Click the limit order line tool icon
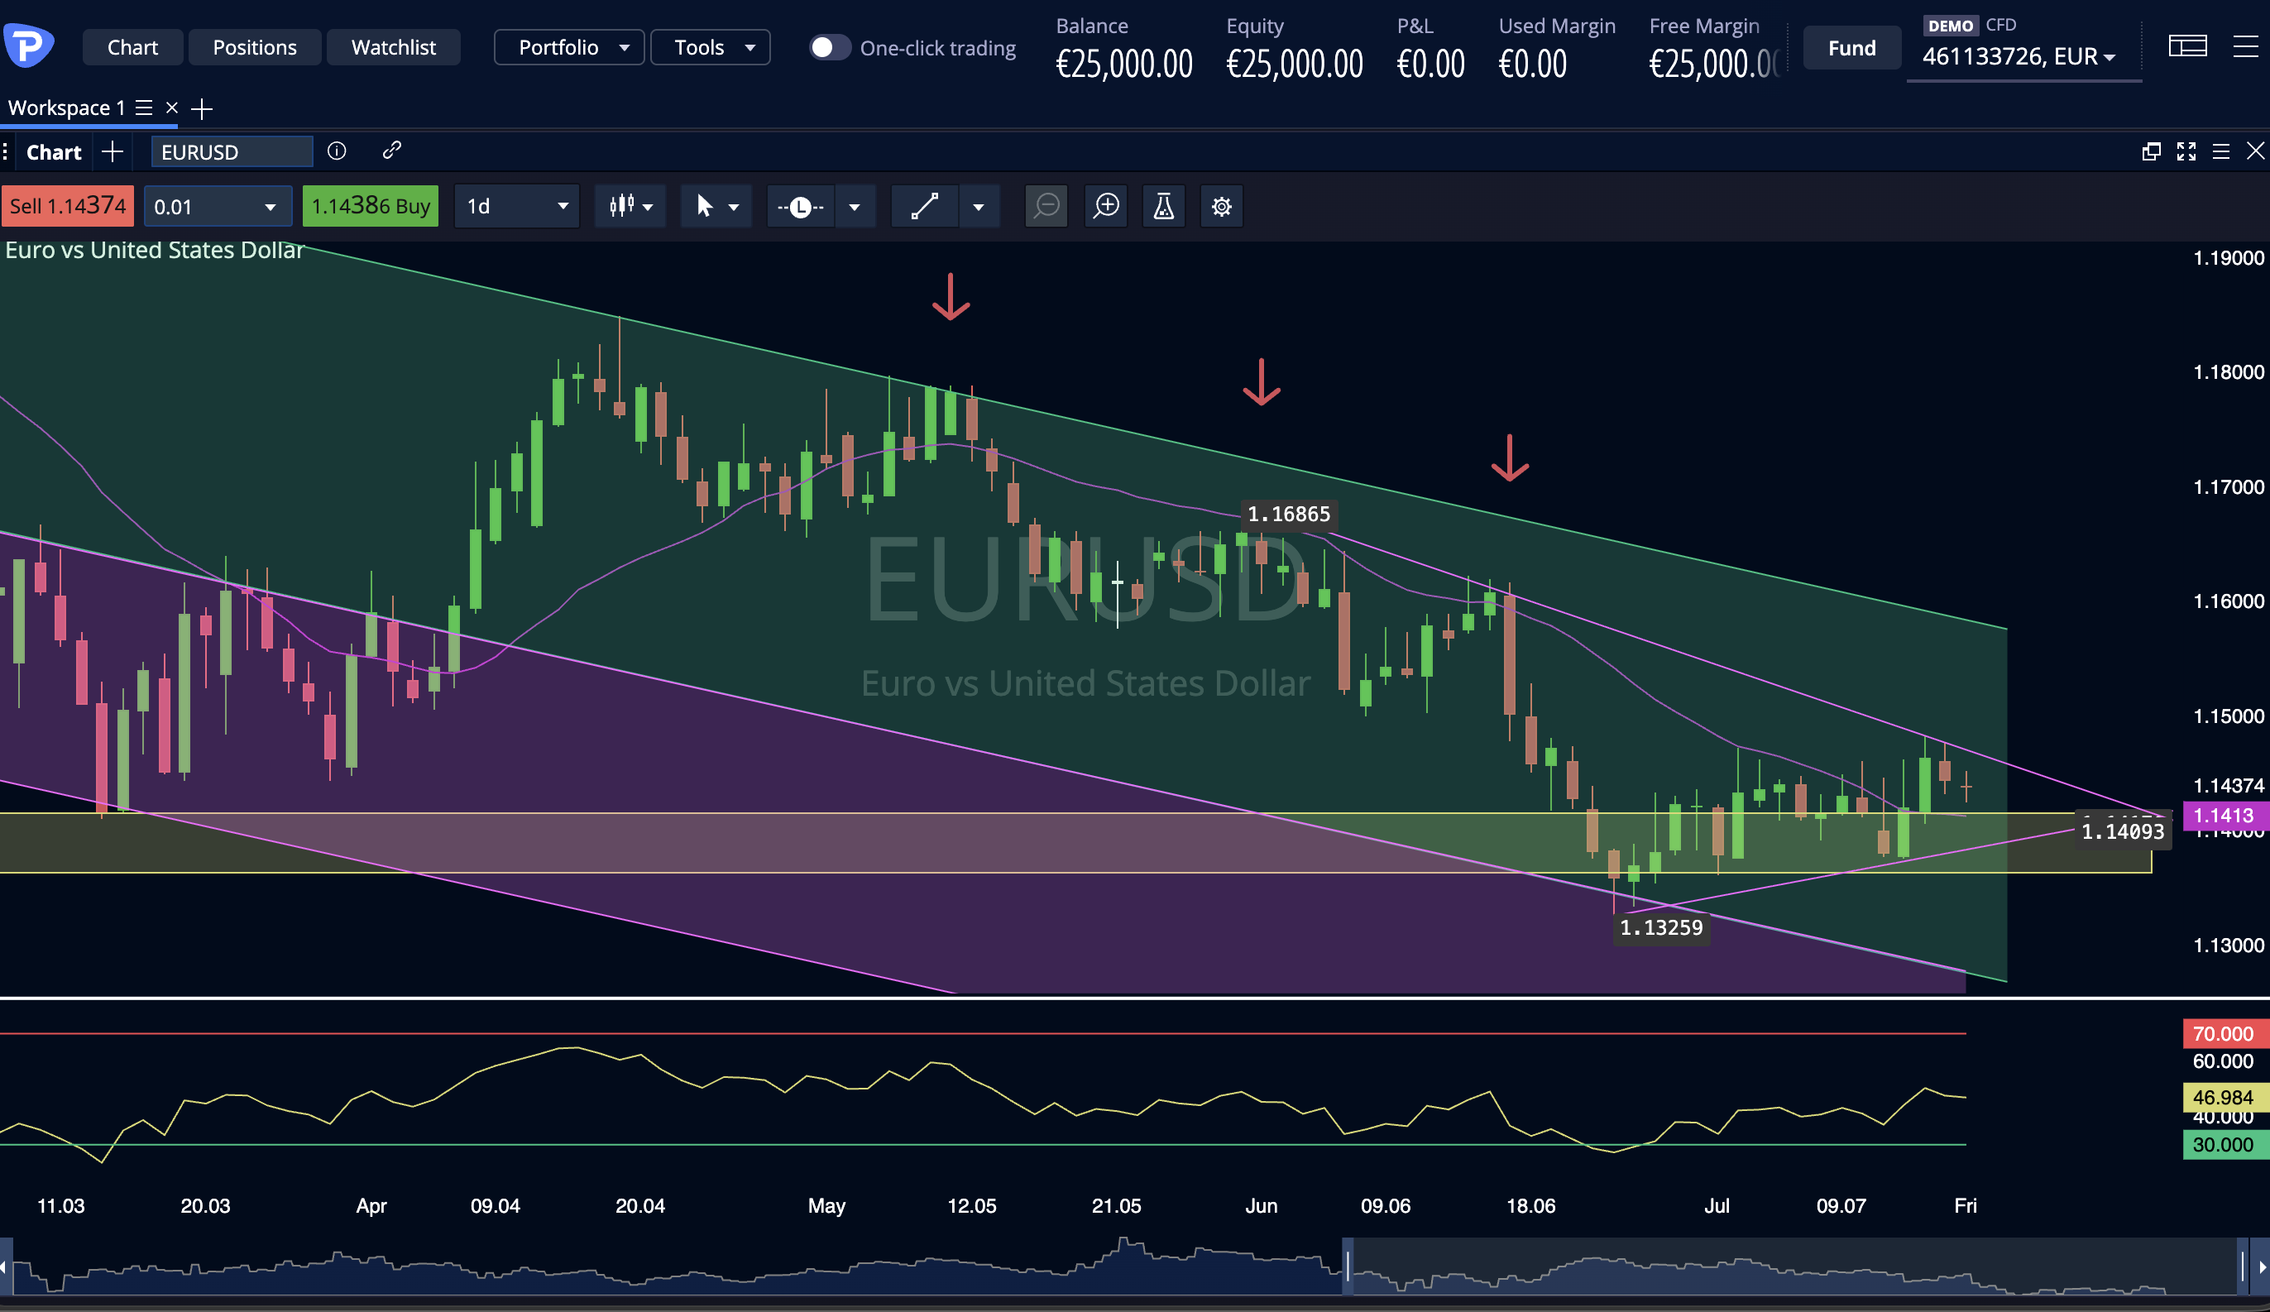This screenshot has height=1312, width=2270. pyautogui.click(x=800, y=206)
